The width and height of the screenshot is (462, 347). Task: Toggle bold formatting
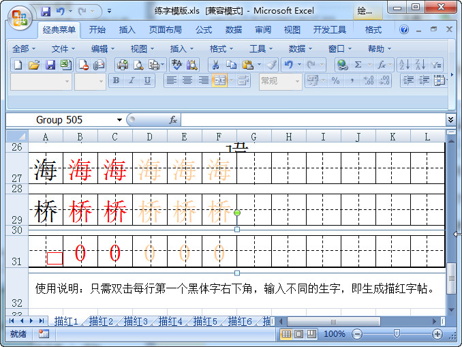pos(116,80)
